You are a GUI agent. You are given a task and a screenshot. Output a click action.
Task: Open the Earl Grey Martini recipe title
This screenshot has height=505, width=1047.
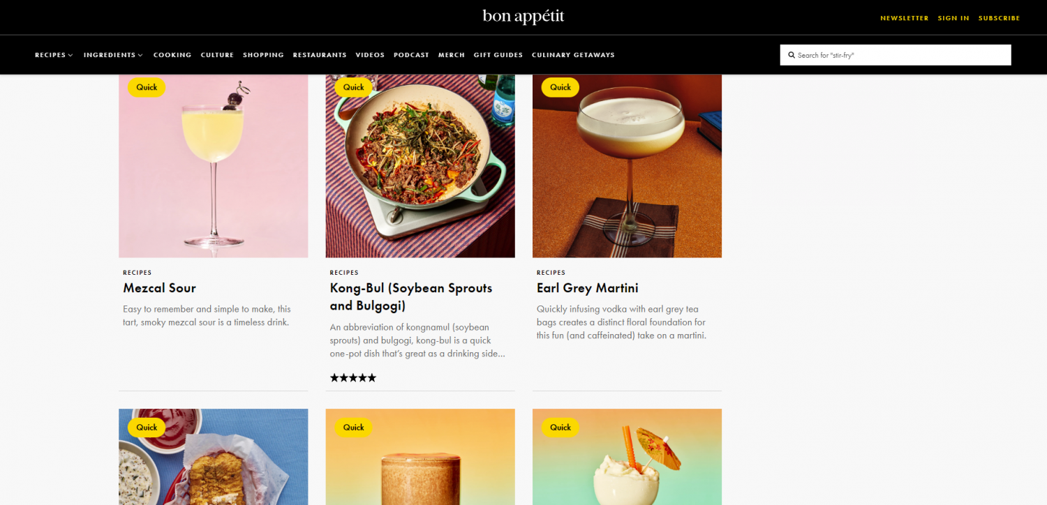tap(588, 288)
